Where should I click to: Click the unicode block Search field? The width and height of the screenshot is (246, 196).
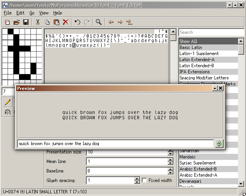[211, 32]
